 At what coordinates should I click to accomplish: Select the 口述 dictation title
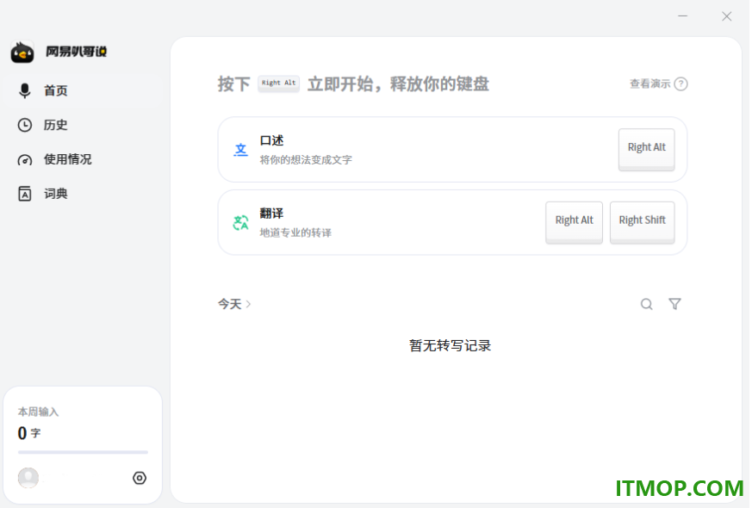[271, 140]
